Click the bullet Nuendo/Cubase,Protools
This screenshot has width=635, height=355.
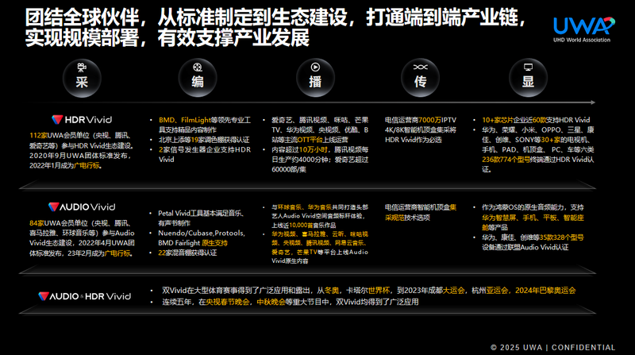click(202, 238)
